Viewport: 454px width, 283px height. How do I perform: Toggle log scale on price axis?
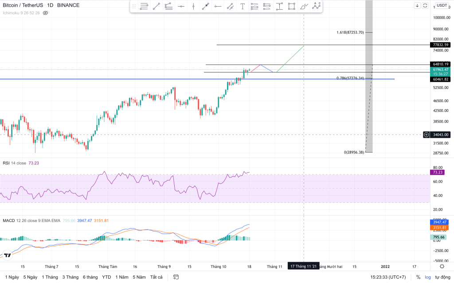coord(427,277)
